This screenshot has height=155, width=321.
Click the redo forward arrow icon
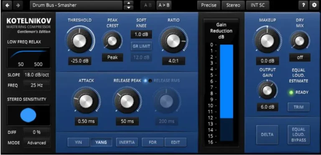click(x=18, y=5)
